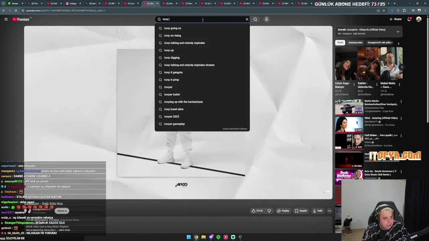Select suggestion "keeper trailer"
429x241 pixels.
pos(202,94)
